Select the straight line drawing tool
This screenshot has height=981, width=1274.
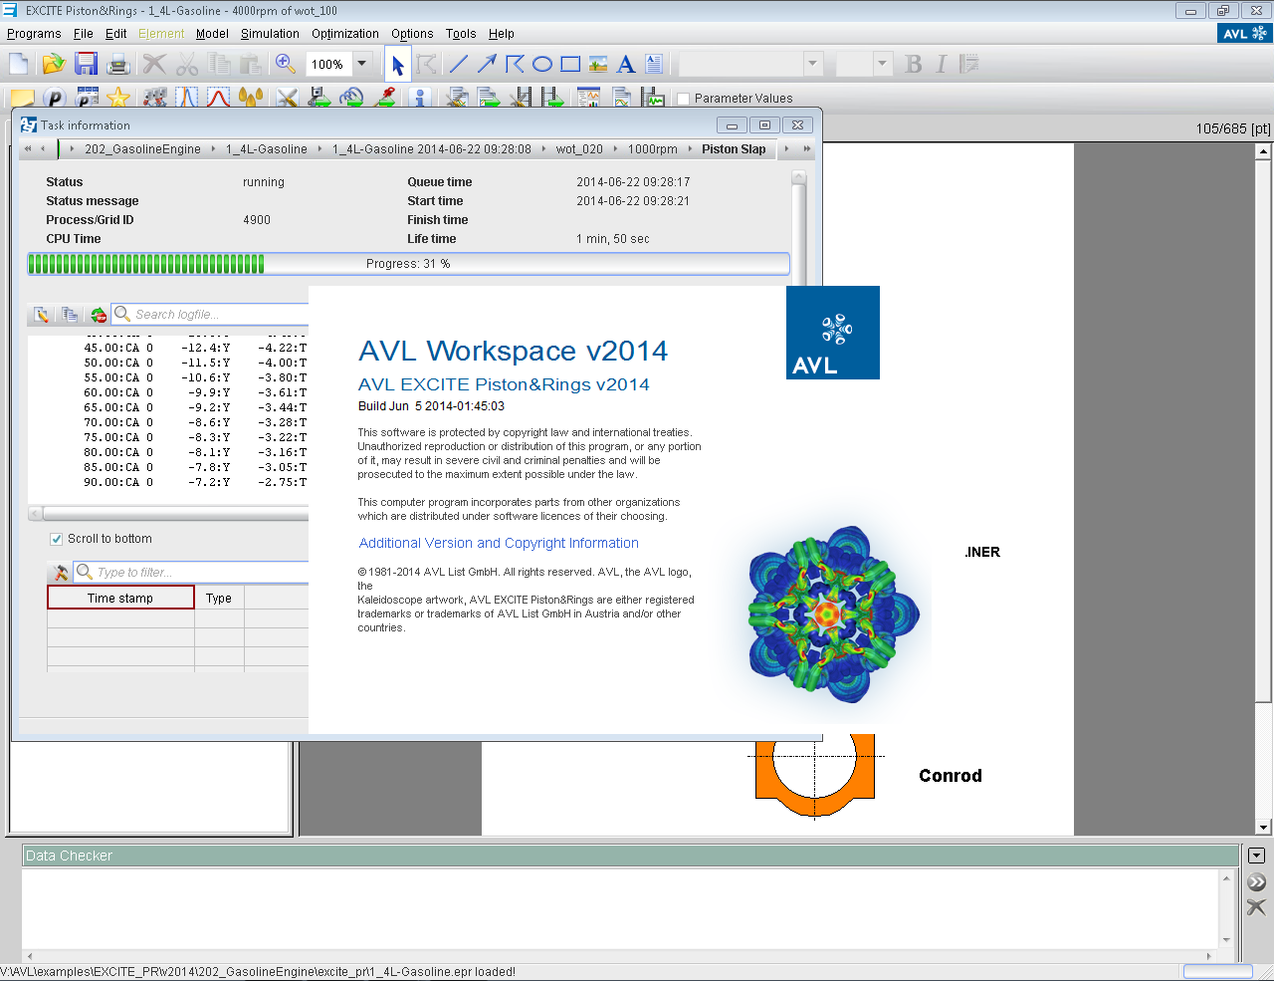pyautogui.click(x=459, y=64)
